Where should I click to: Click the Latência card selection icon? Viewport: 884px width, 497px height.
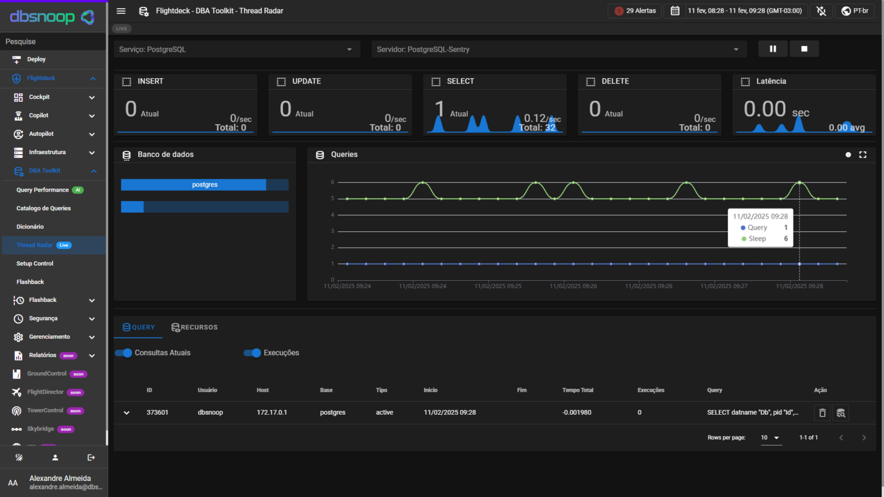point(745,82)
